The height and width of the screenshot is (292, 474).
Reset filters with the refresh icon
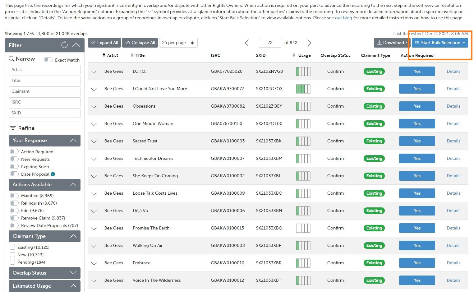pos(64,45)
